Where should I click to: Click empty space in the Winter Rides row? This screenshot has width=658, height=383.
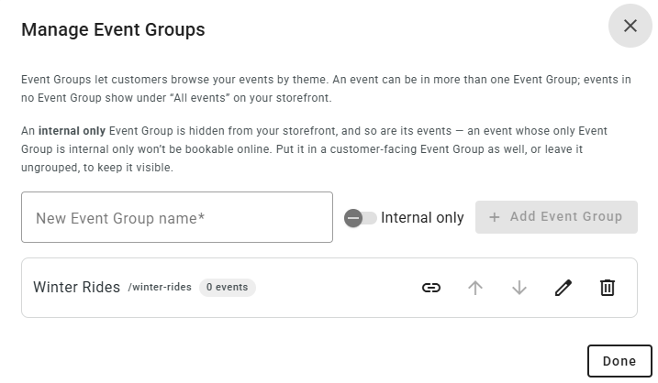pos(336,288)
